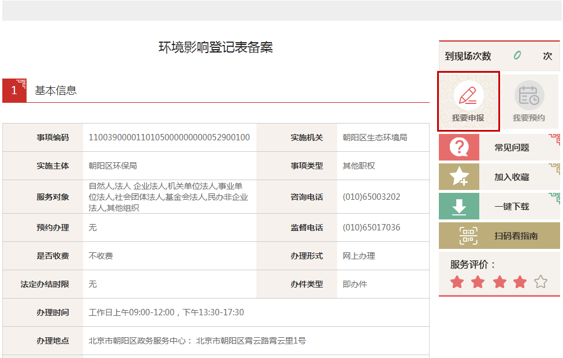563x358 pixels.
Task: Click the 监督电话 number (010)65017036
Action: pos(371,228)
